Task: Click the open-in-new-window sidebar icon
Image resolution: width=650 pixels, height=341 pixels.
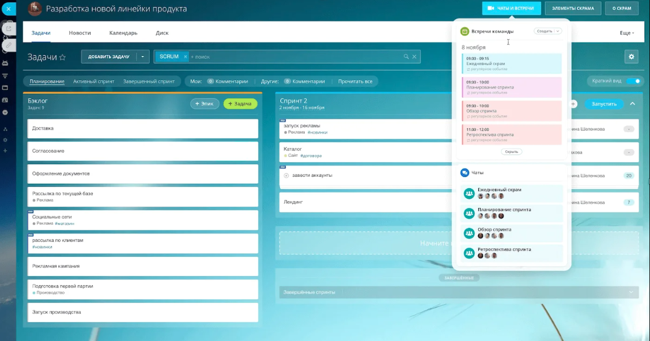Action: 8,29
